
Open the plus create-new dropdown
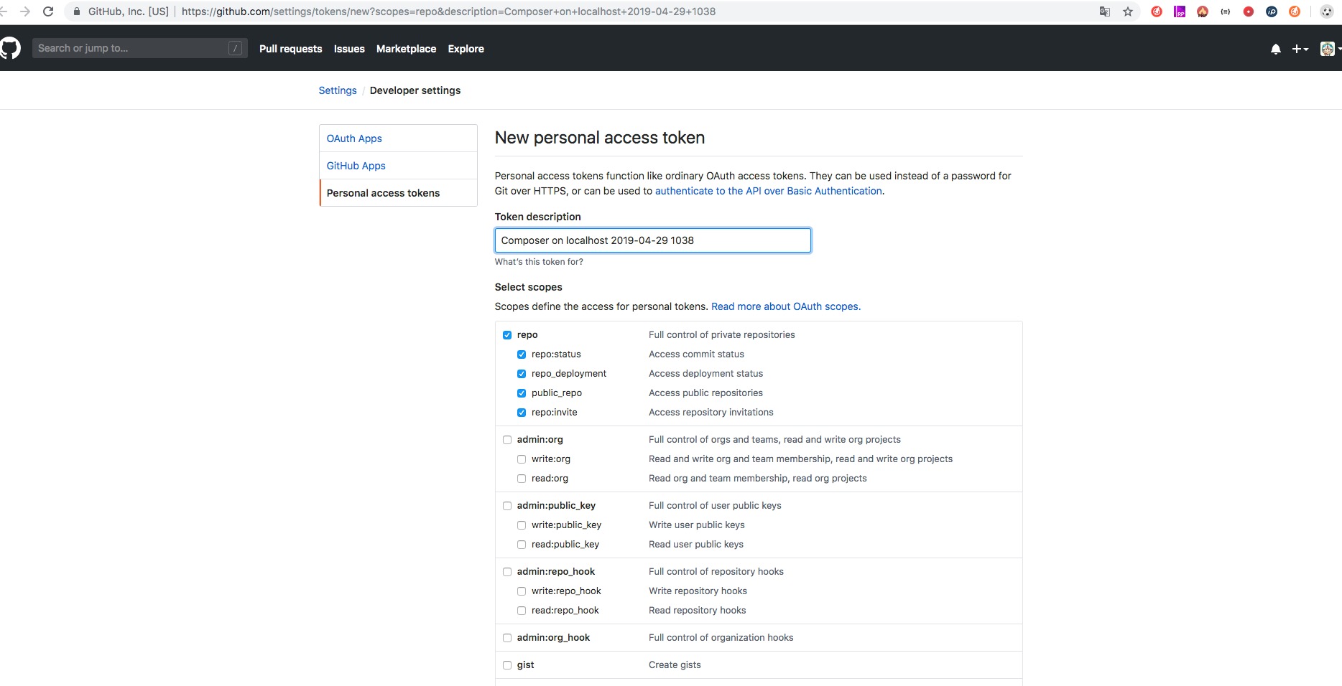click(1300, 49)
